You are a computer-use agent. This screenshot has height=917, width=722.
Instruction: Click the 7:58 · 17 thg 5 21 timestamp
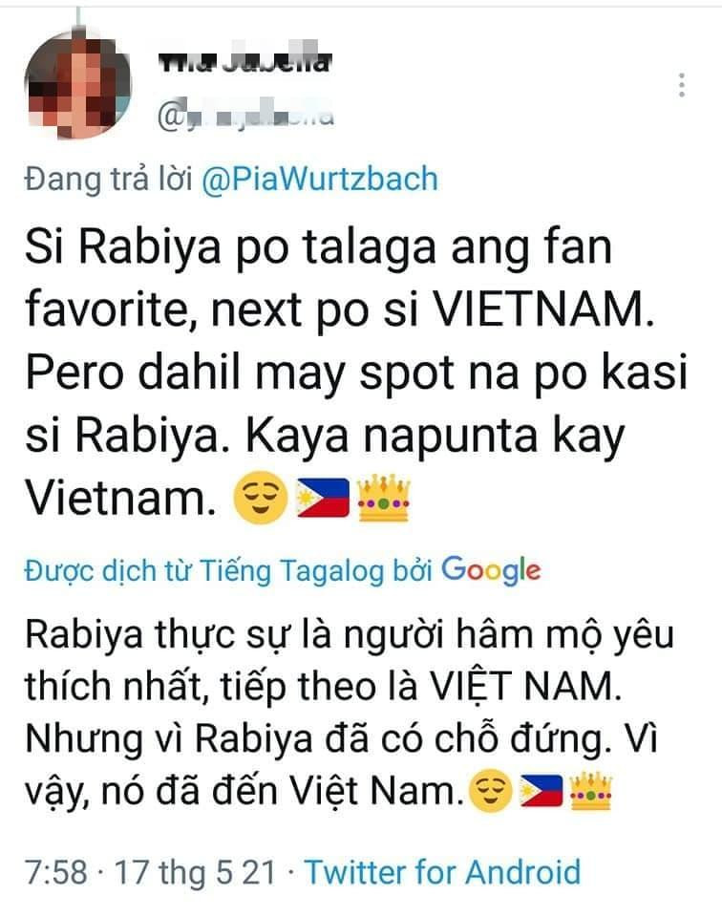click(150, 872)
